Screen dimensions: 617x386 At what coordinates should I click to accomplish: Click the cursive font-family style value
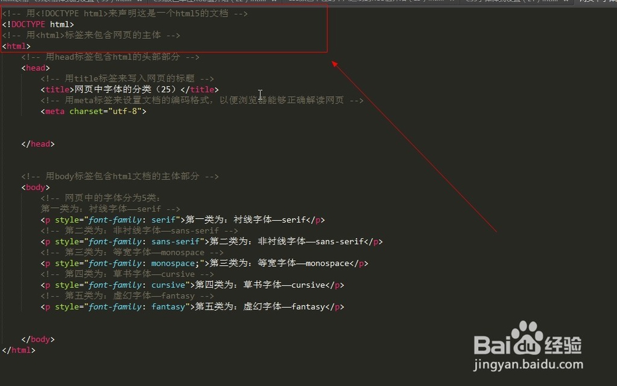pyautogui.click(x=167, y=284)
